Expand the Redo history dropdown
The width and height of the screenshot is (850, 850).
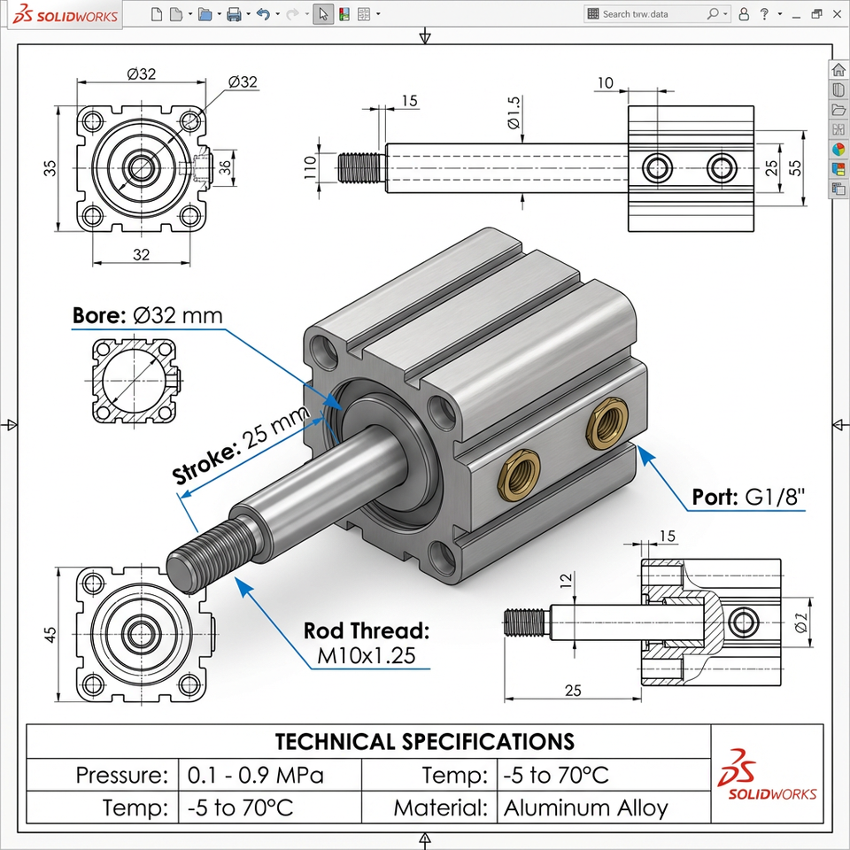point(307,14)
